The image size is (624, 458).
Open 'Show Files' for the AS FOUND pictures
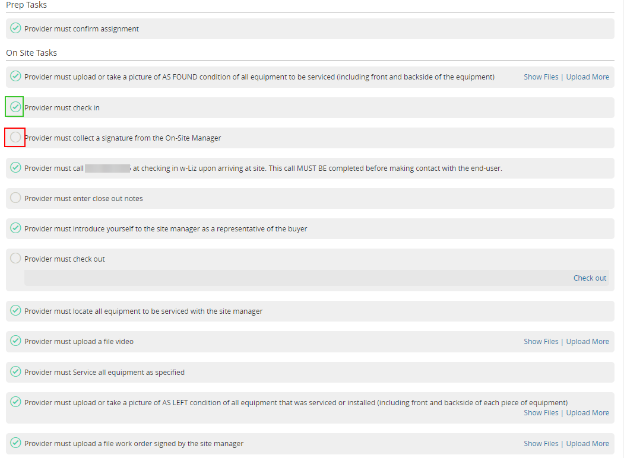click(541, 77)
